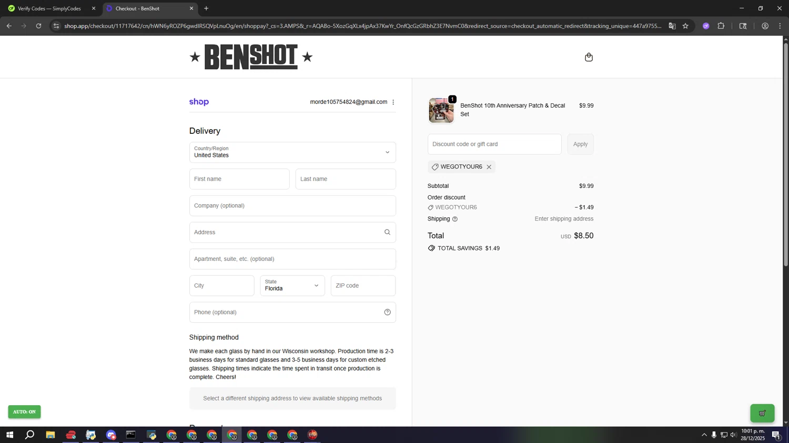View site information icon in address bar
The image size is (789, 443).
(56, 26)
